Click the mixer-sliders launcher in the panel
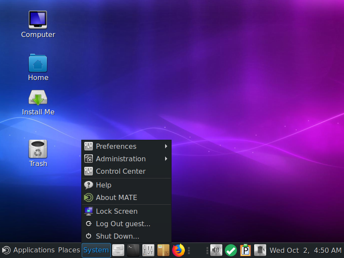 (x=148, y=250)
